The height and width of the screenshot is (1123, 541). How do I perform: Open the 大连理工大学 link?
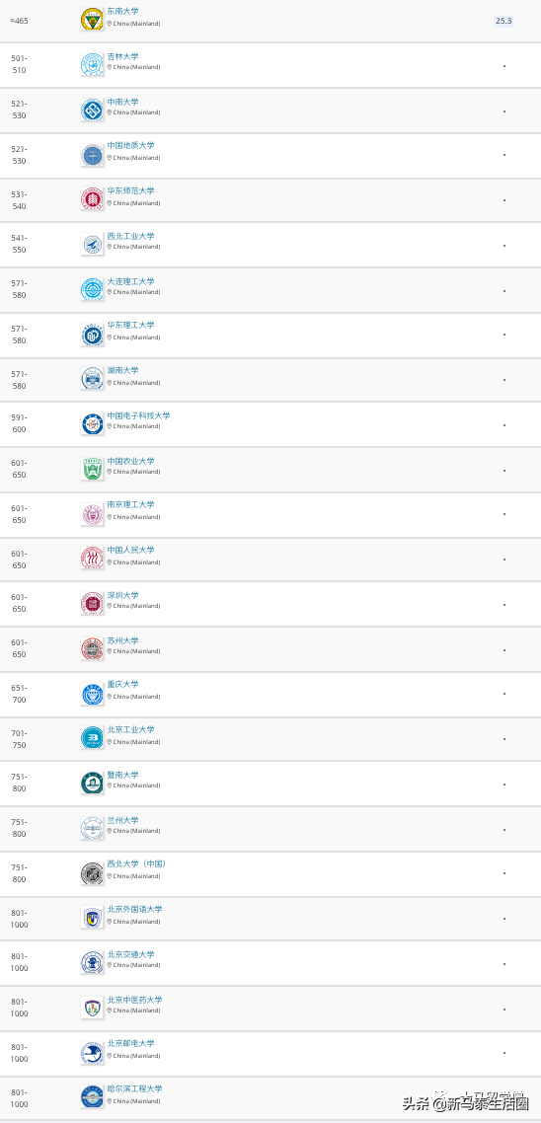130,281
